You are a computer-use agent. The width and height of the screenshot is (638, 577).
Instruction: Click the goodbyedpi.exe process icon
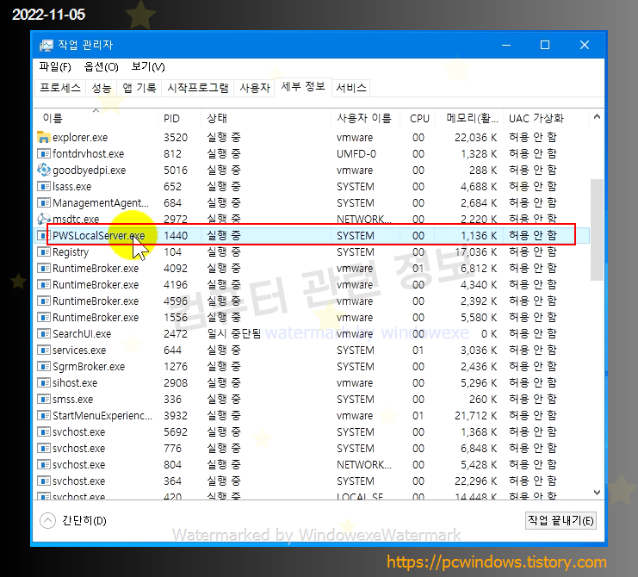pyautogui.click(x=44, y=170)
